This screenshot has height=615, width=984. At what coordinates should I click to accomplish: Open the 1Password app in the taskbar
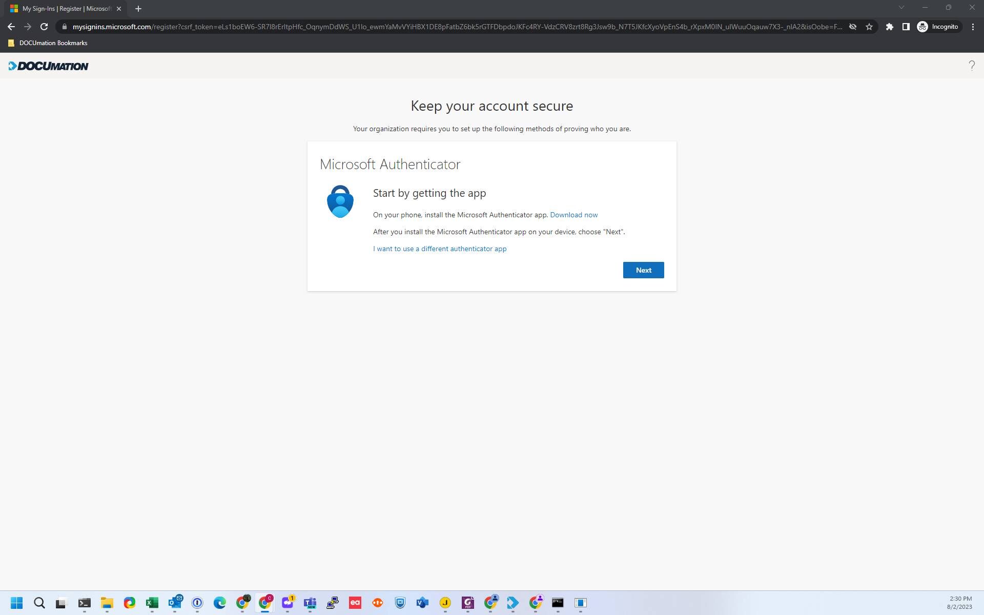(x=197, y=603)
